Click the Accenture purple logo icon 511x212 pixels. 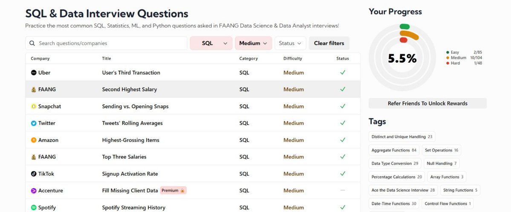34,191
